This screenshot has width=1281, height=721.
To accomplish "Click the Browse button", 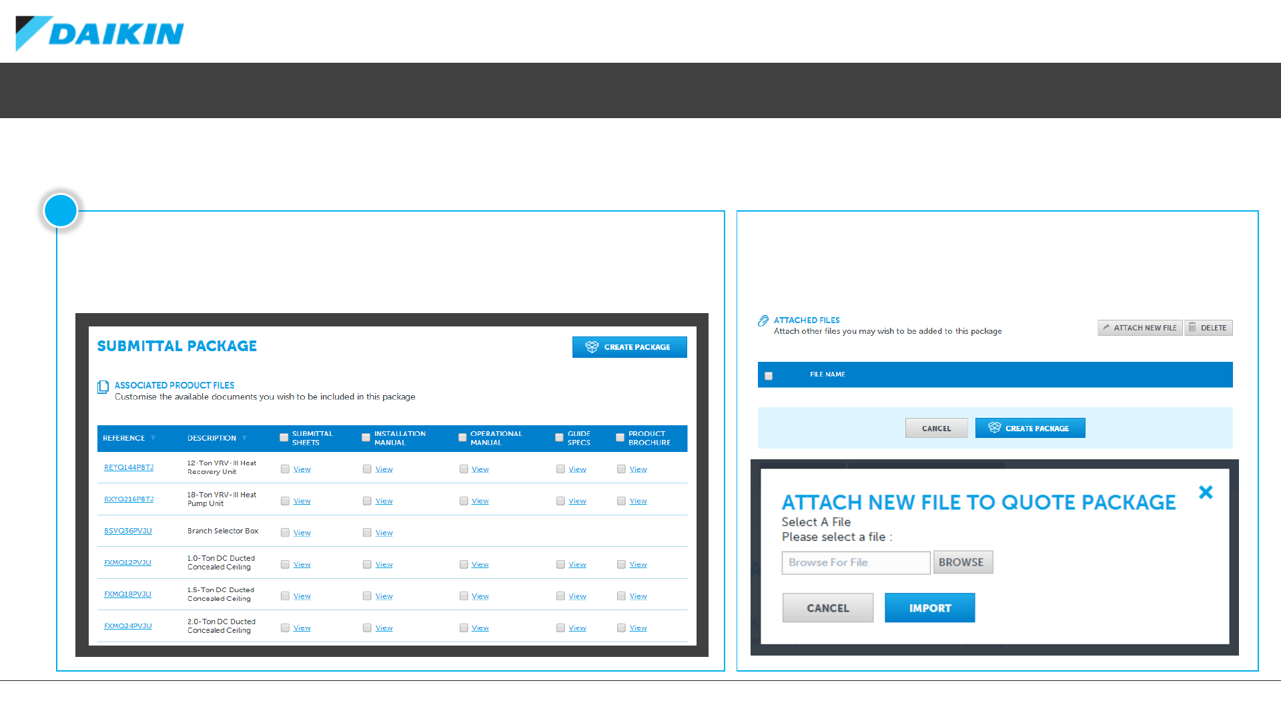I will (962, 562).
